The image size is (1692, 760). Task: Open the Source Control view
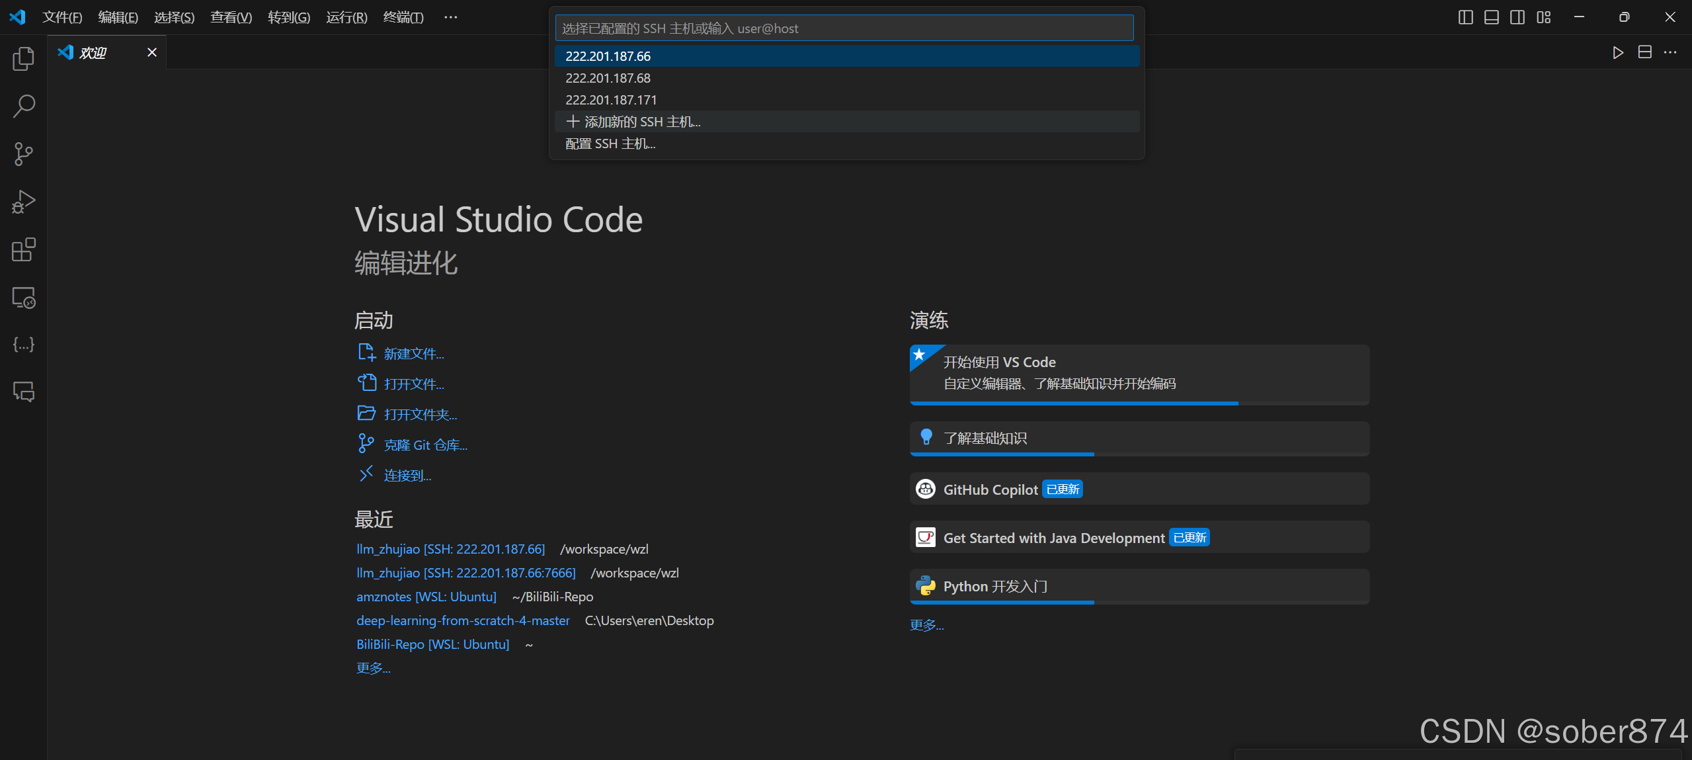tap(23, 153)
